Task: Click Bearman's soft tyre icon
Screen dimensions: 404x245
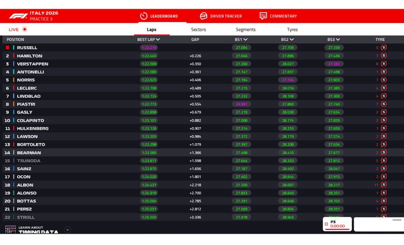Action: pos(383,153)
